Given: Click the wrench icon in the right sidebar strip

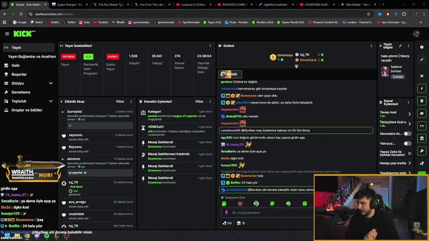Looking at the screenshot, I should (422, 151).
